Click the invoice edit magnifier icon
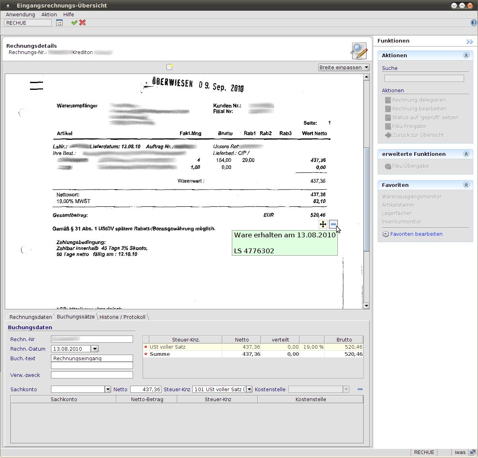This screenshot has height=458, width=478. tap(358, 50)
